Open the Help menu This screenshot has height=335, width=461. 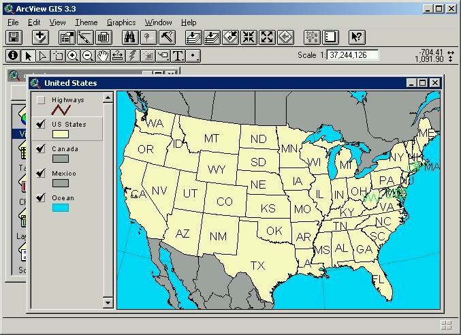point(189,22)
